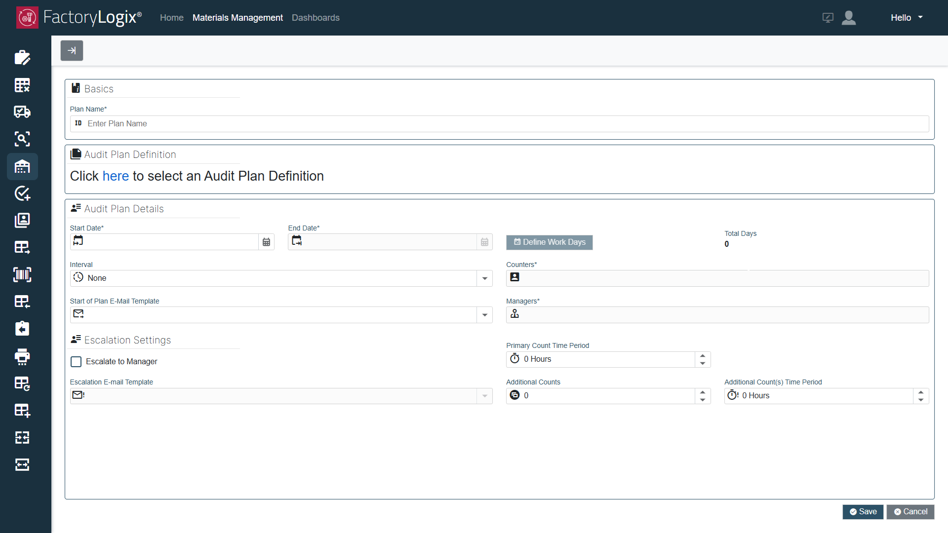Open the barcode tool from the sidebar
Viewport: 948px width, 533px height.
[x=22, y=275]
